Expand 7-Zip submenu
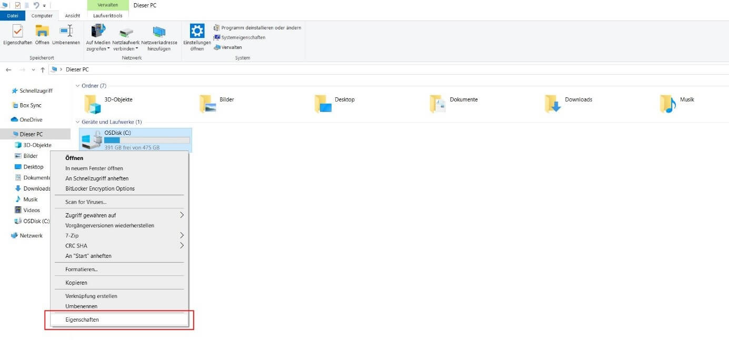729x340 pixels. (x=119, y=235)
